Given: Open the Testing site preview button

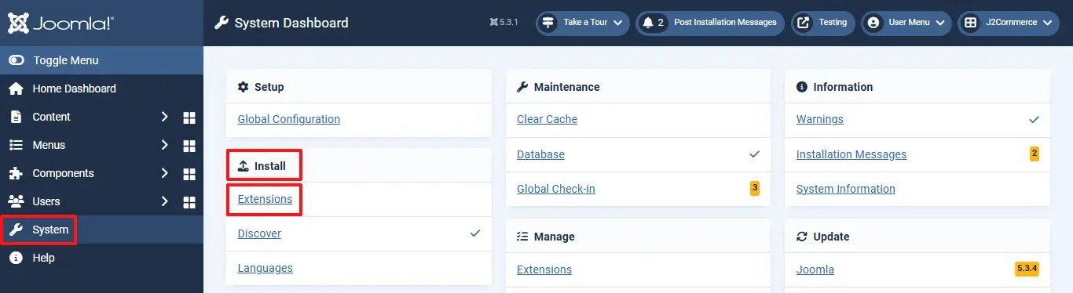Looking at the screenshot, I should (823, 23).
